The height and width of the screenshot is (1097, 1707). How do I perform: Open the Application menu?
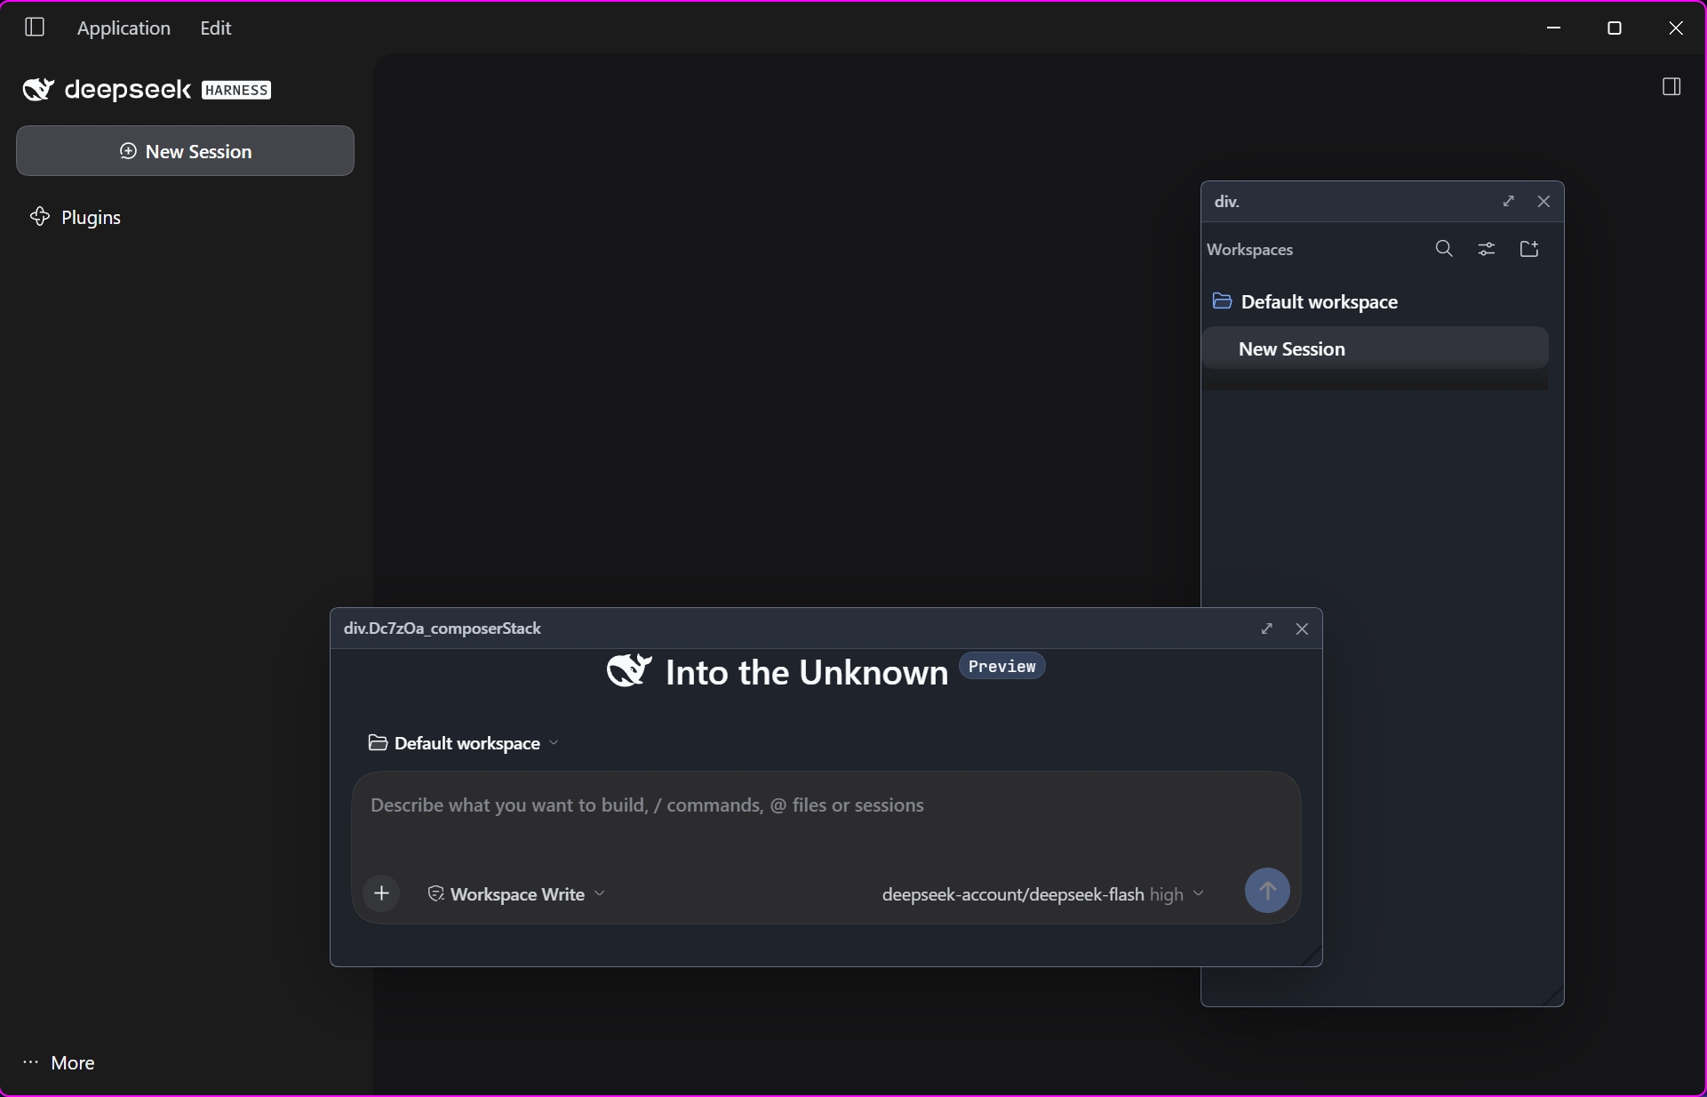point(124,28)
